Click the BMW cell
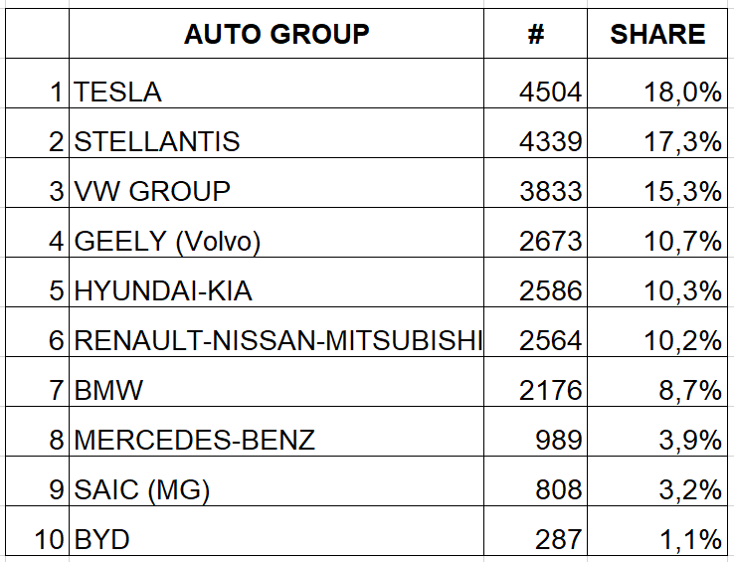 click(276, 382)
